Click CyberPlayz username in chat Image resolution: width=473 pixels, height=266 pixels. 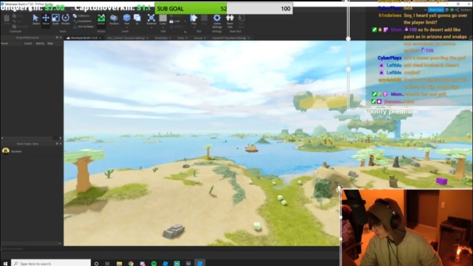(x=389, y=58)
